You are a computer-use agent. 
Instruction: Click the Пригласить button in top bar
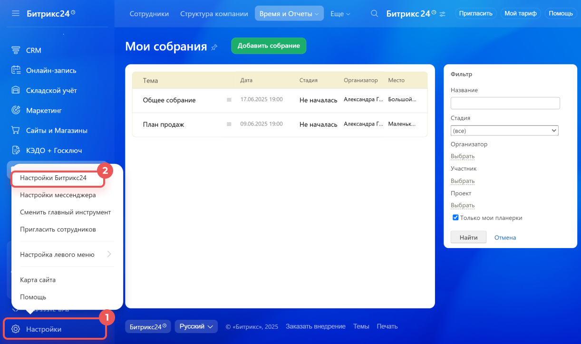[476, 13]
